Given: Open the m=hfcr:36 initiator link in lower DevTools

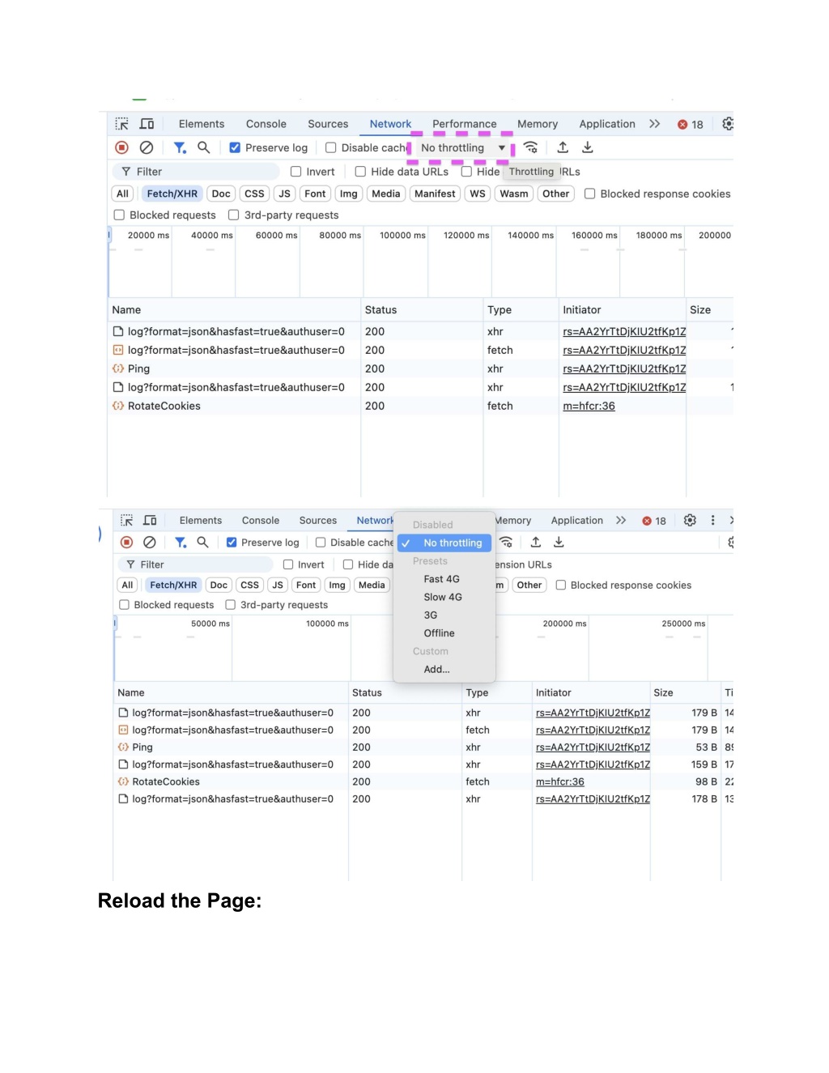Looking at the screenshot, I should (x=560, y=782).
